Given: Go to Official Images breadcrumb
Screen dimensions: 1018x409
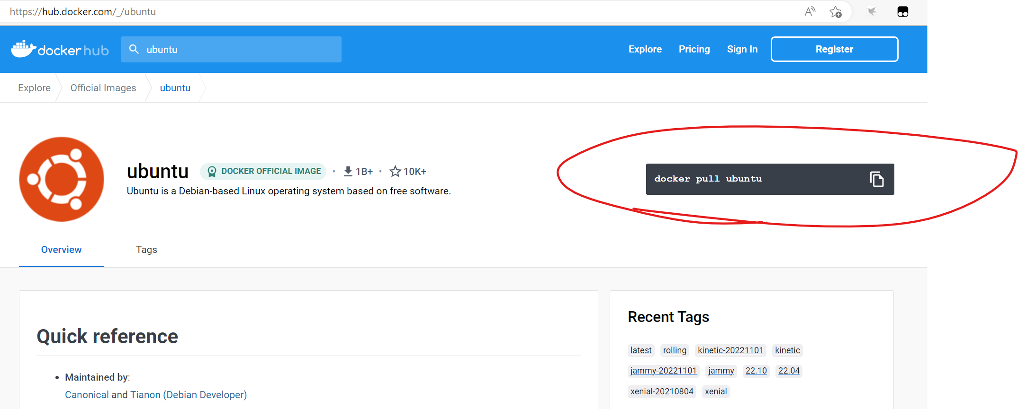Looking at the screenshot, I should pos(103,88).
